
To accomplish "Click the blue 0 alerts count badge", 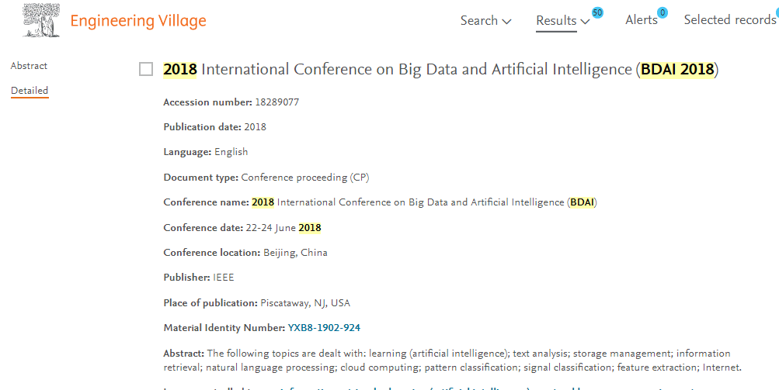I will (x=662, y=12).
